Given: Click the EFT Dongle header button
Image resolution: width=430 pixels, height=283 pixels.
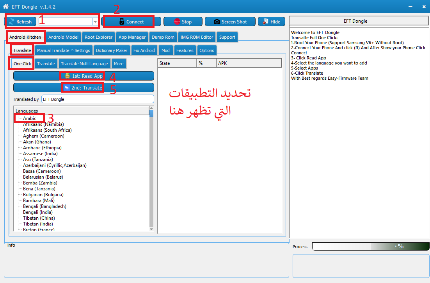Looking at the screenshot, I should 359,21.
